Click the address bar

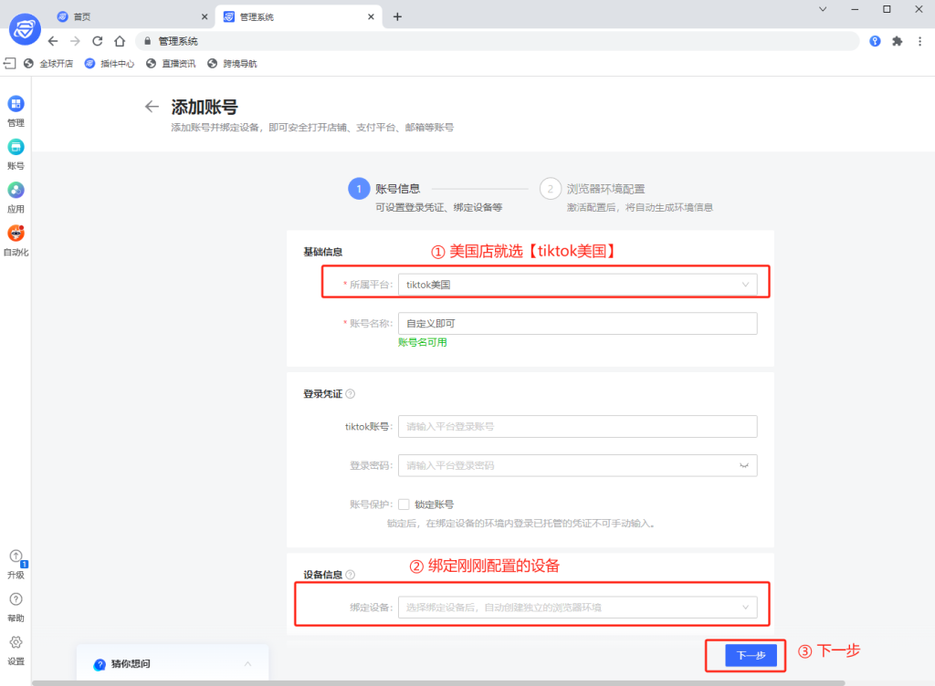pyautogui.click(x=498, y=41)
